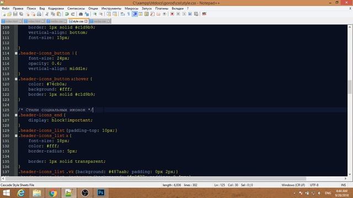Open the Вкладки menu

[178, 8]
